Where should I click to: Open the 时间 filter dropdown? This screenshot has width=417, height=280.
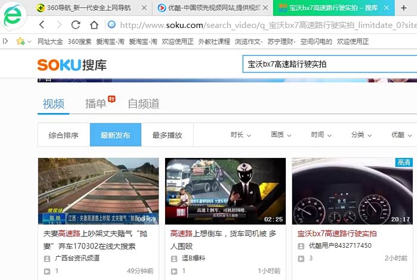coord(320,135)
